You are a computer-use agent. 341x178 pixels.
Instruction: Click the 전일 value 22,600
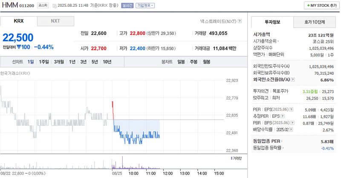coord(99,34)
